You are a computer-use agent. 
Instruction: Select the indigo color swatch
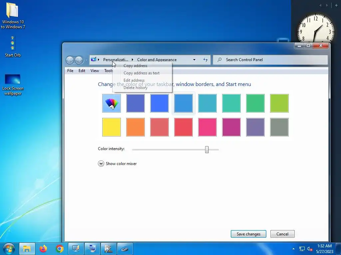(136, 103)
